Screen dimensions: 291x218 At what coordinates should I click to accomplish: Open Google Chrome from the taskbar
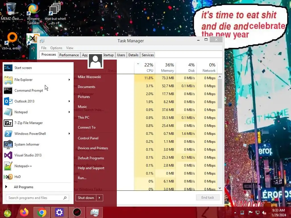coord(41,212)
